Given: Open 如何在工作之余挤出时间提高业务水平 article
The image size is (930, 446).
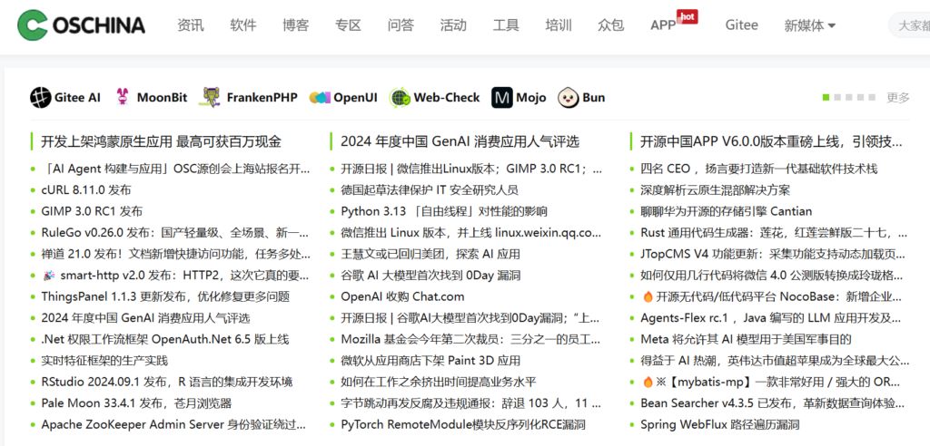Looking at the screenshot, I should pos(439,382).
